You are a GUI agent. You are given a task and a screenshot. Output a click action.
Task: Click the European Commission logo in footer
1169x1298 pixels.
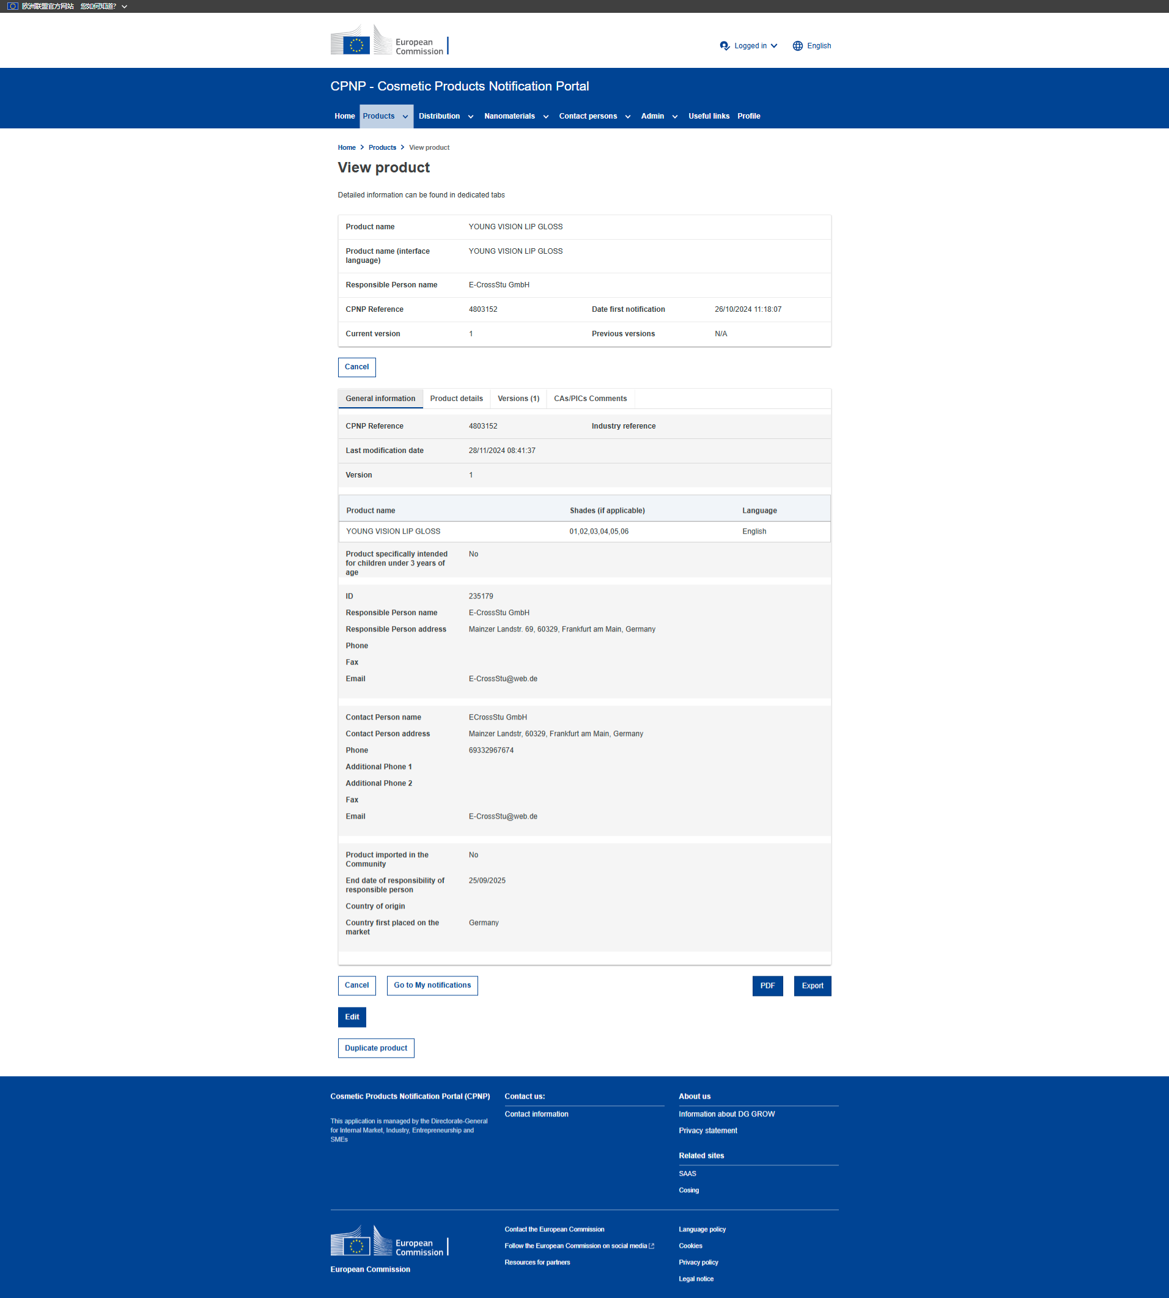coord(389,1241)
